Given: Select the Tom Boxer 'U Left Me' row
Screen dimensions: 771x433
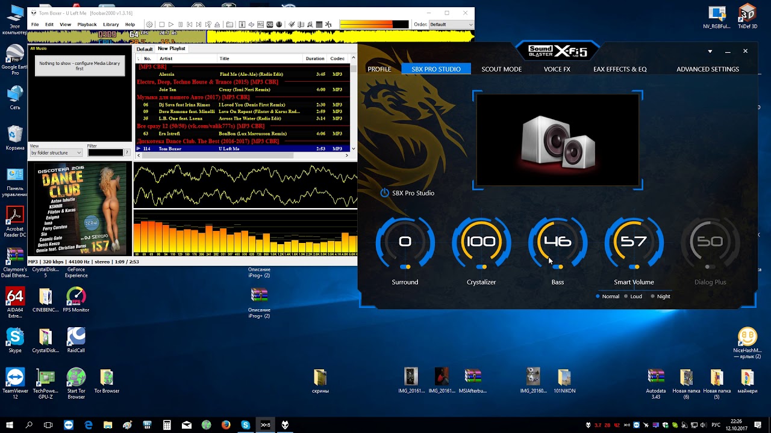Looking at the screenshot, I should (242, 149).
